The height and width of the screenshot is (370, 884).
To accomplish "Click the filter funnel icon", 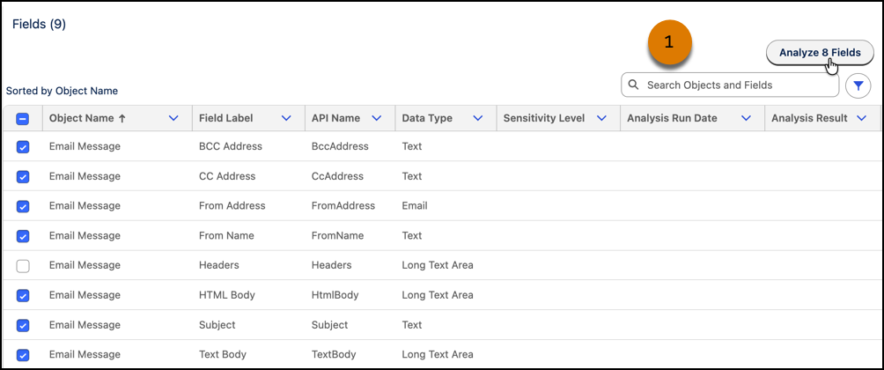I will point(858,85).
